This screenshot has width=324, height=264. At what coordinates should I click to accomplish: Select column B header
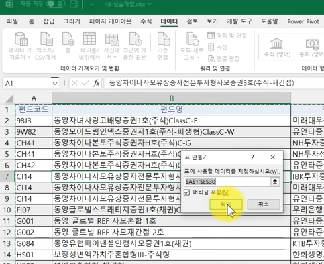172,98
